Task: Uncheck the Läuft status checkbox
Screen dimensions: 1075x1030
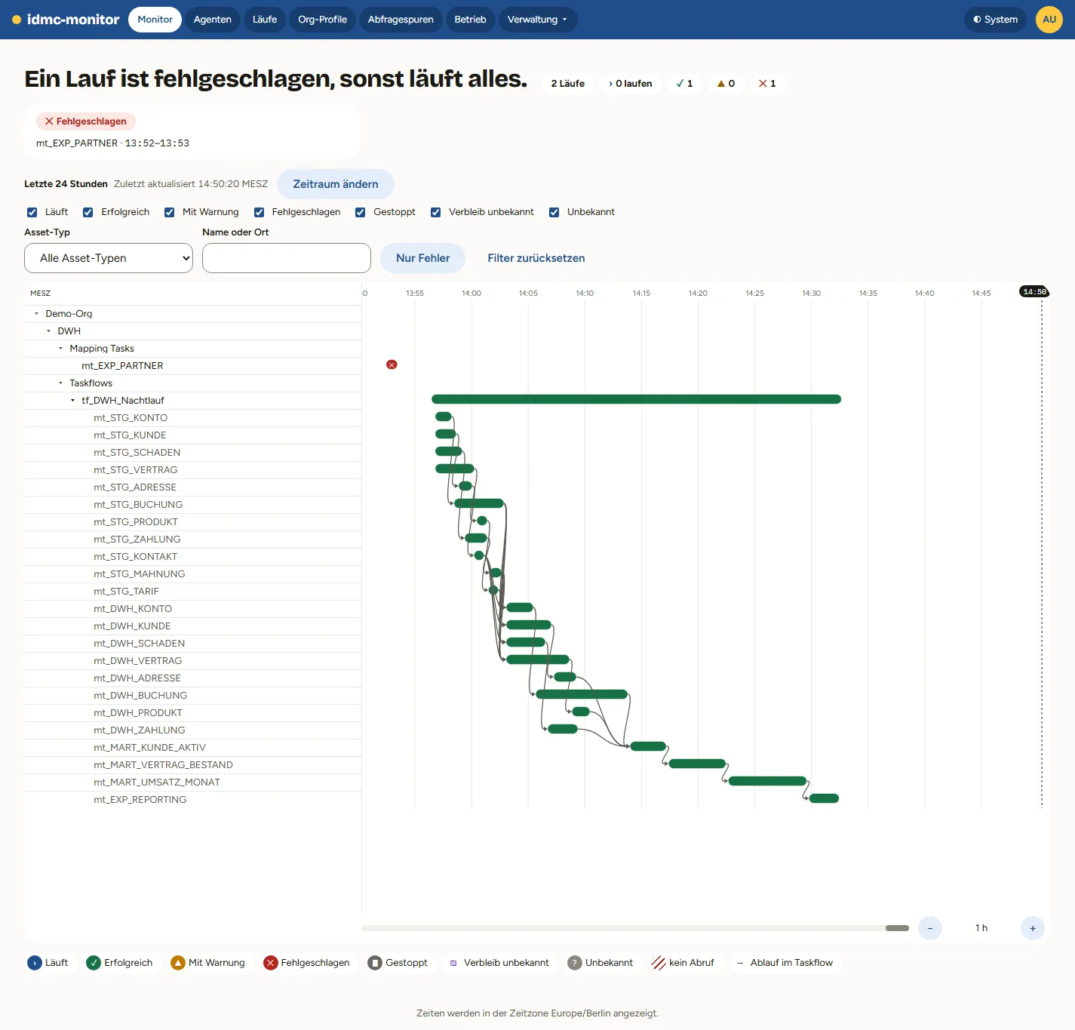Action: 32,213
